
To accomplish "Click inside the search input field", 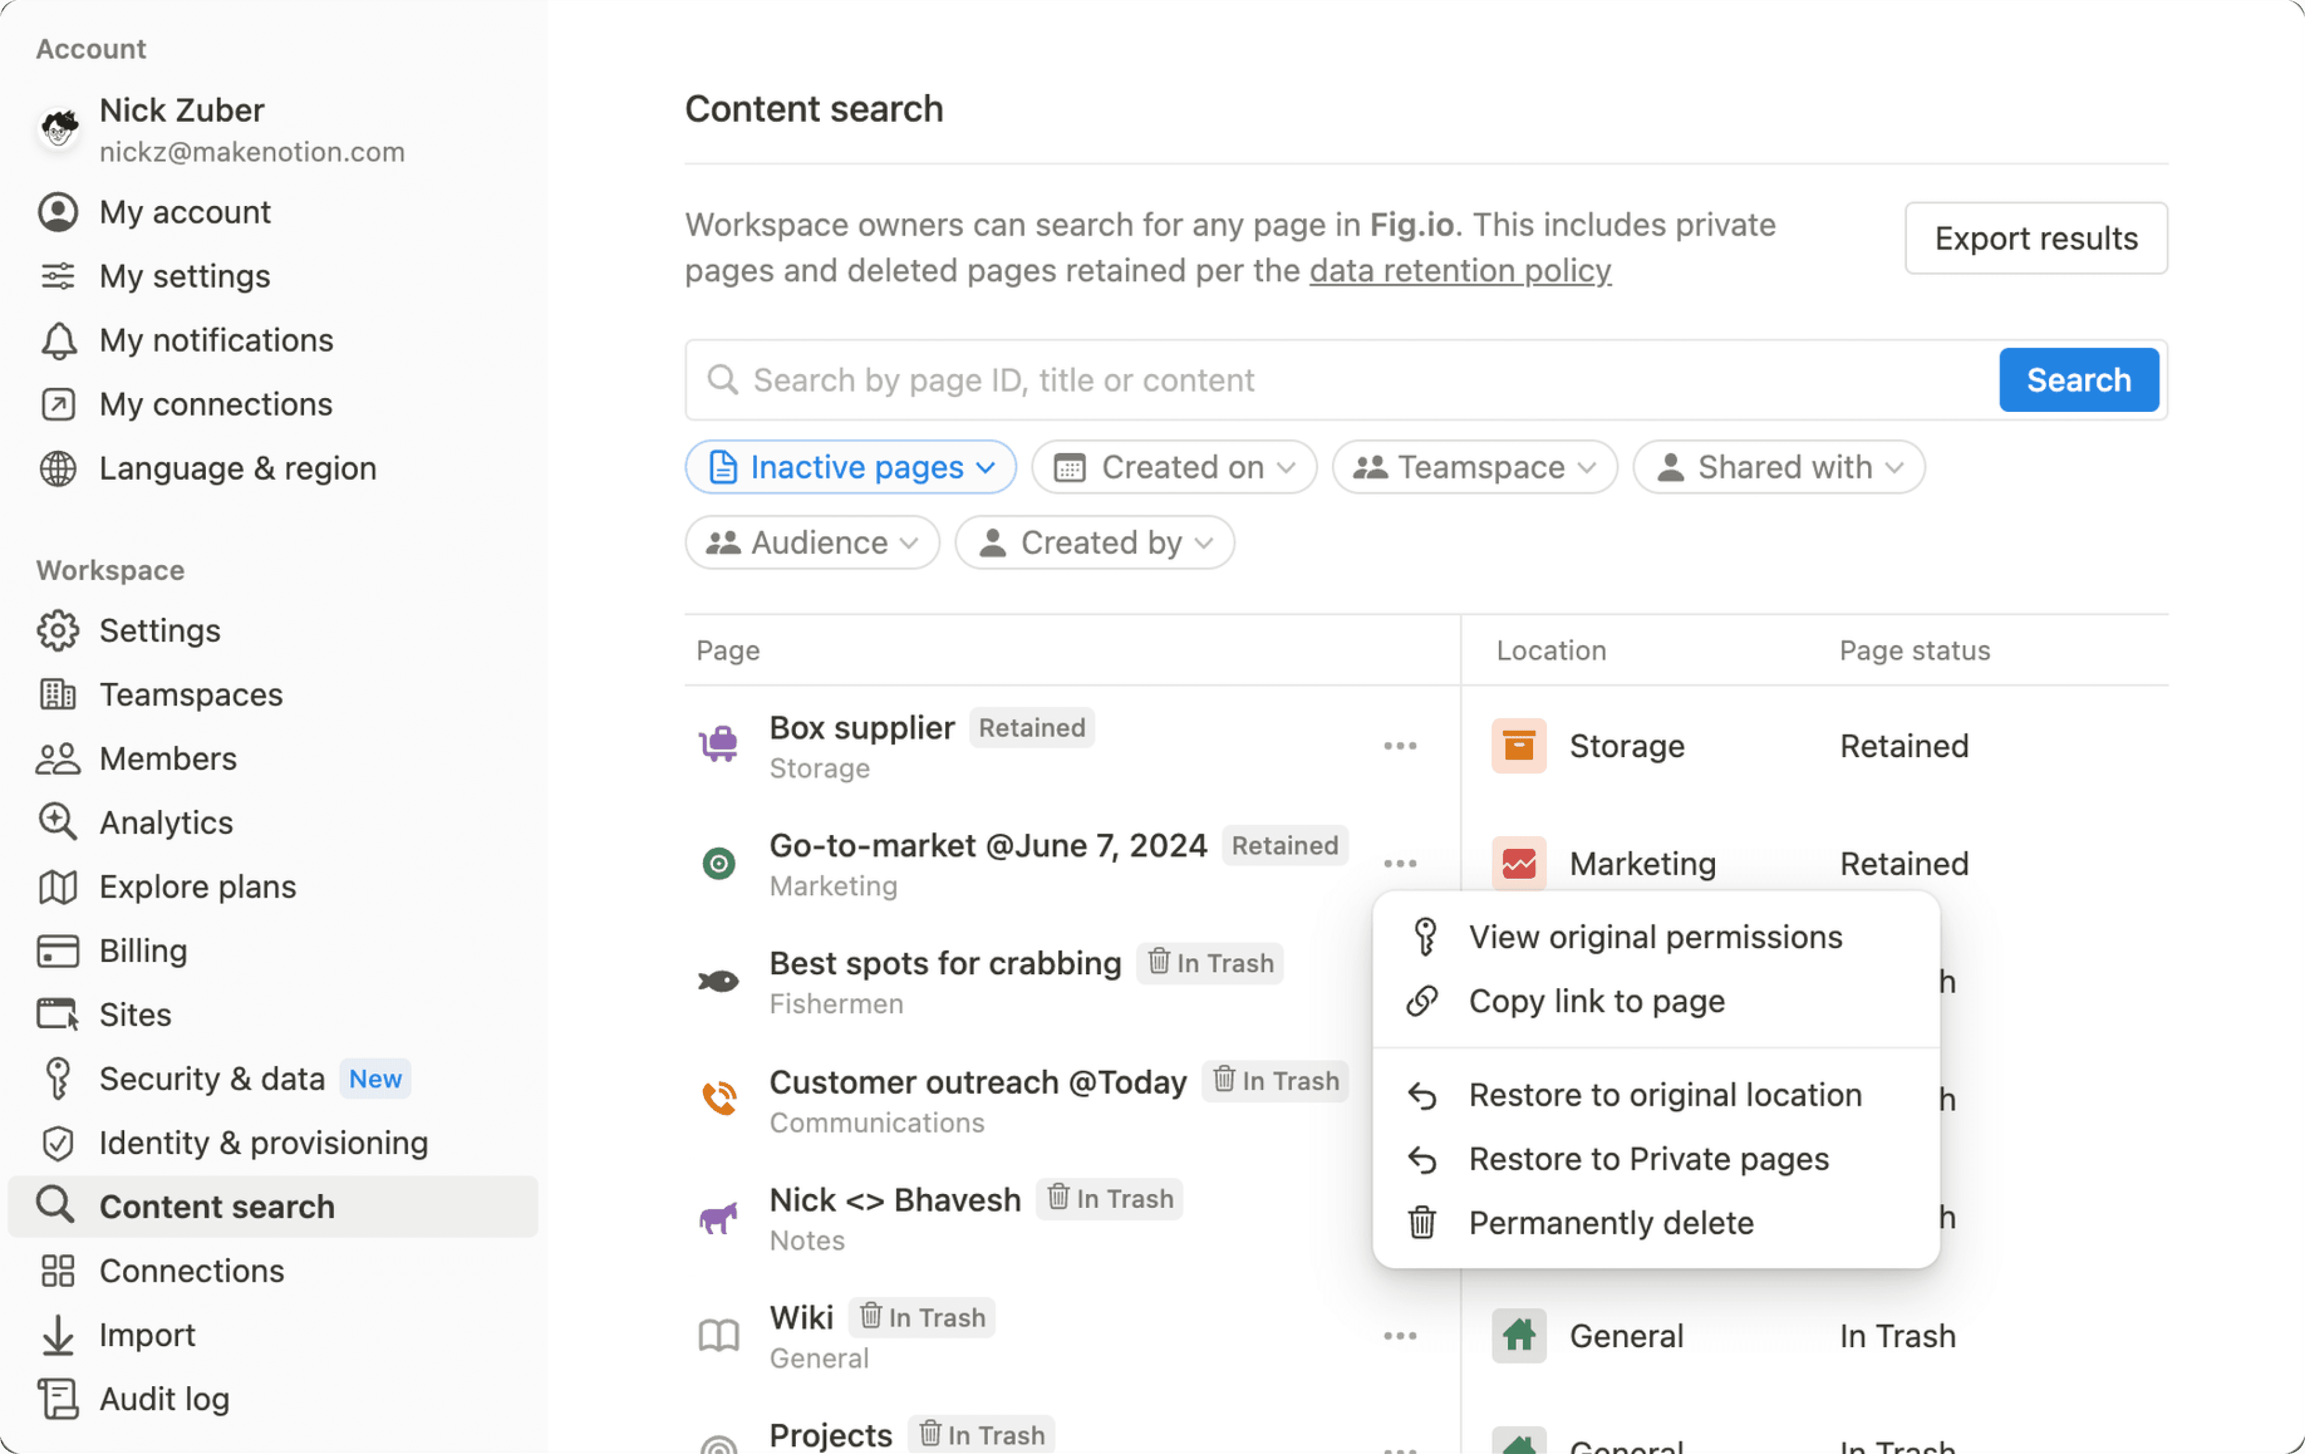I will click(1149, 379).
